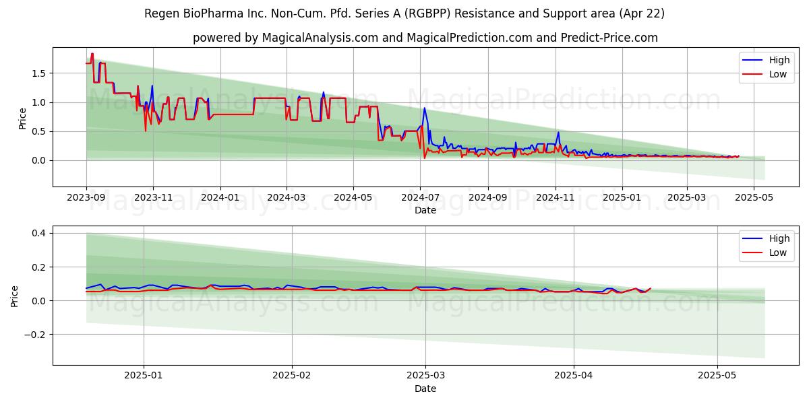Image resolution: width=809 pixels, height=404 pixels.
Task: Click the '2025-01' tick label on the bottom chart
Action: click(x=143, y=376)
